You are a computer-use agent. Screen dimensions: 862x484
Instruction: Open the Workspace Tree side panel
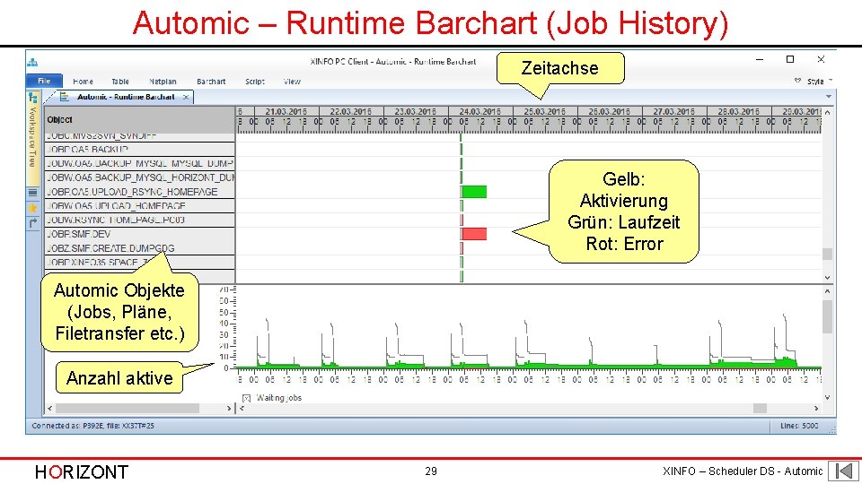coord(32,137)
